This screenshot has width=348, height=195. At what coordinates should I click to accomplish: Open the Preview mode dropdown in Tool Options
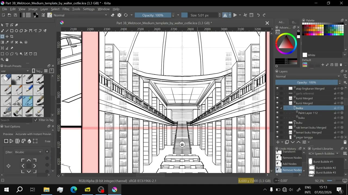(x=33, y=134)
